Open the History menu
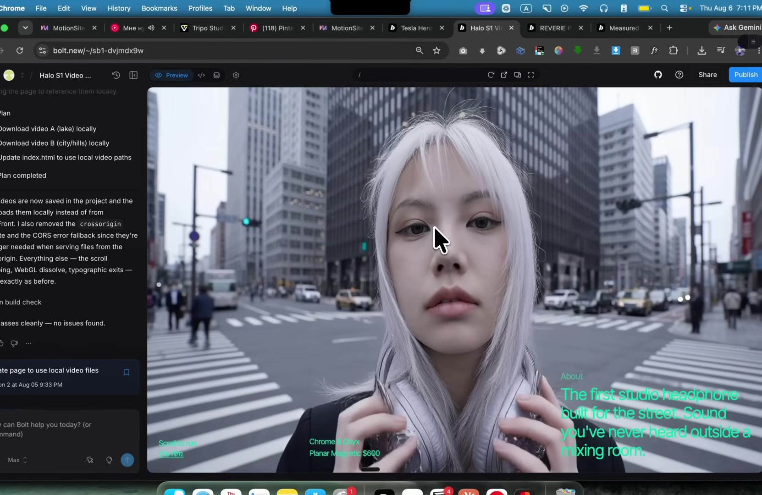Image resolution: width=762 pixels, height=495 pixels. pyautogui.click(x=119, y=8)
